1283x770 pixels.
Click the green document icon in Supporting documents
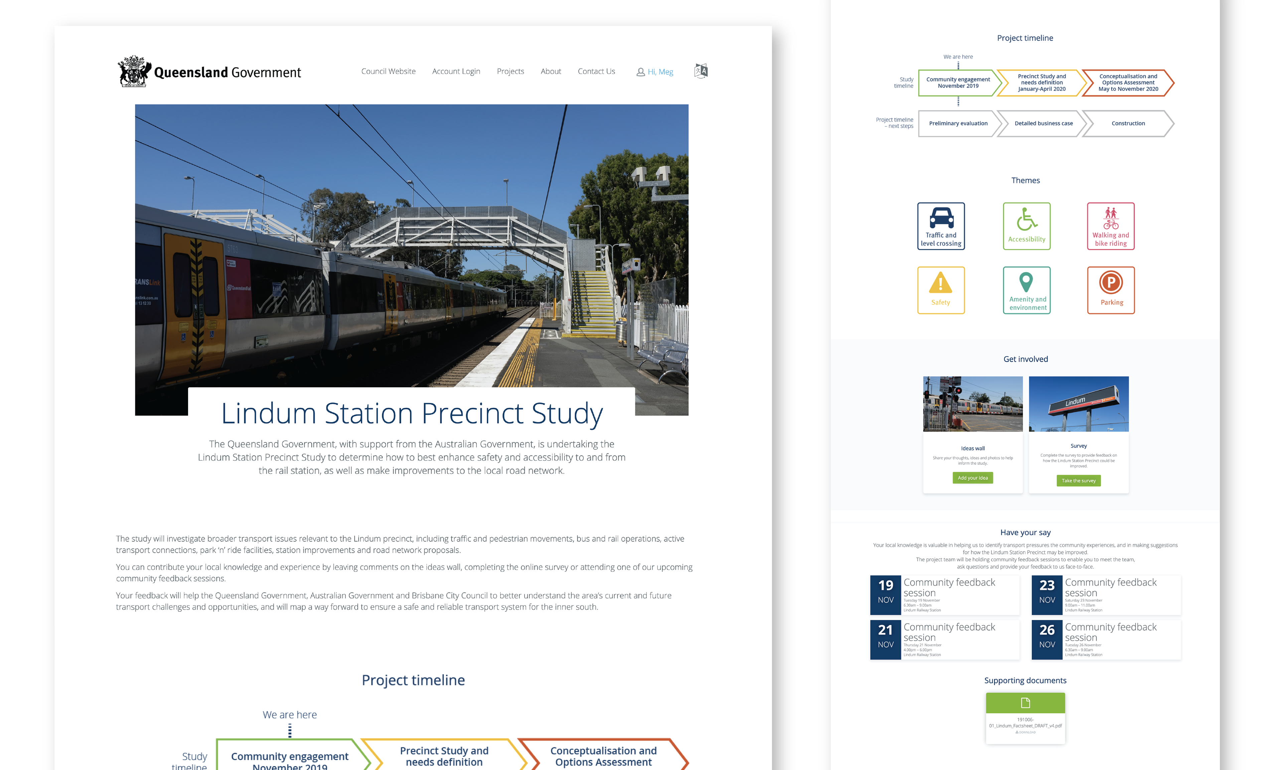pos(1025,703)
